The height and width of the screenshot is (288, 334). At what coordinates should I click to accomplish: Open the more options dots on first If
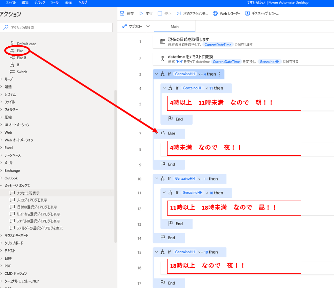point(219,74)
